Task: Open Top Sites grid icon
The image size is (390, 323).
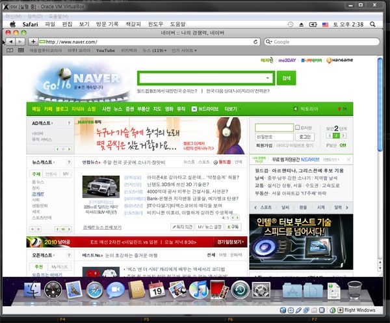Action: (21, 50)
